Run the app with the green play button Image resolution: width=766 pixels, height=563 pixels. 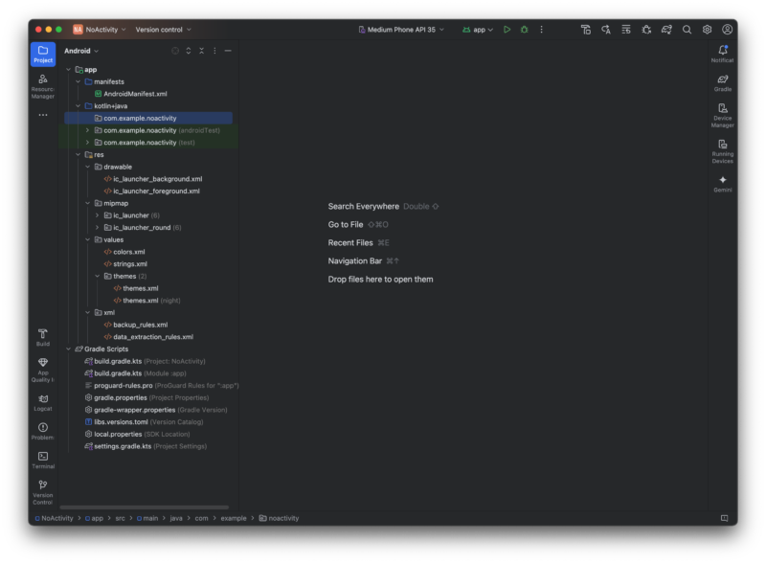click(x=507, y=30)
